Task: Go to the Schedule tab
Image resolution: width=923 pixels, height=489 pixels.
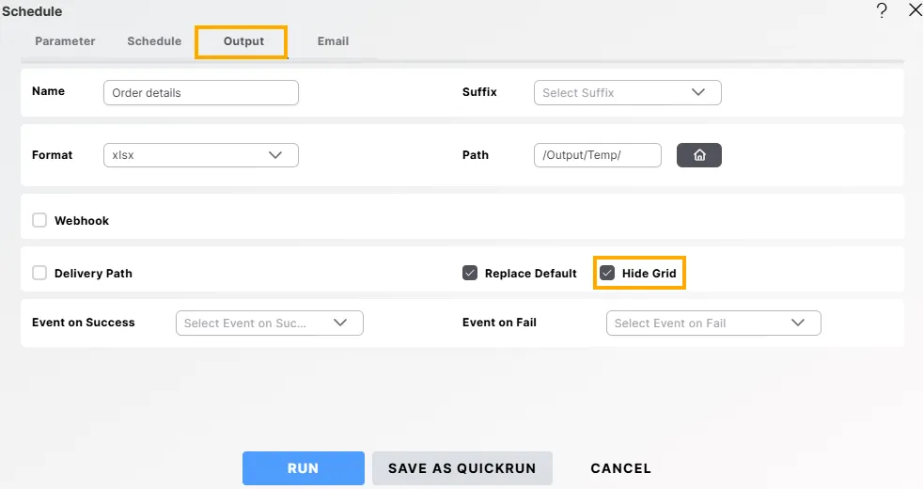Action: click(154, 41)
